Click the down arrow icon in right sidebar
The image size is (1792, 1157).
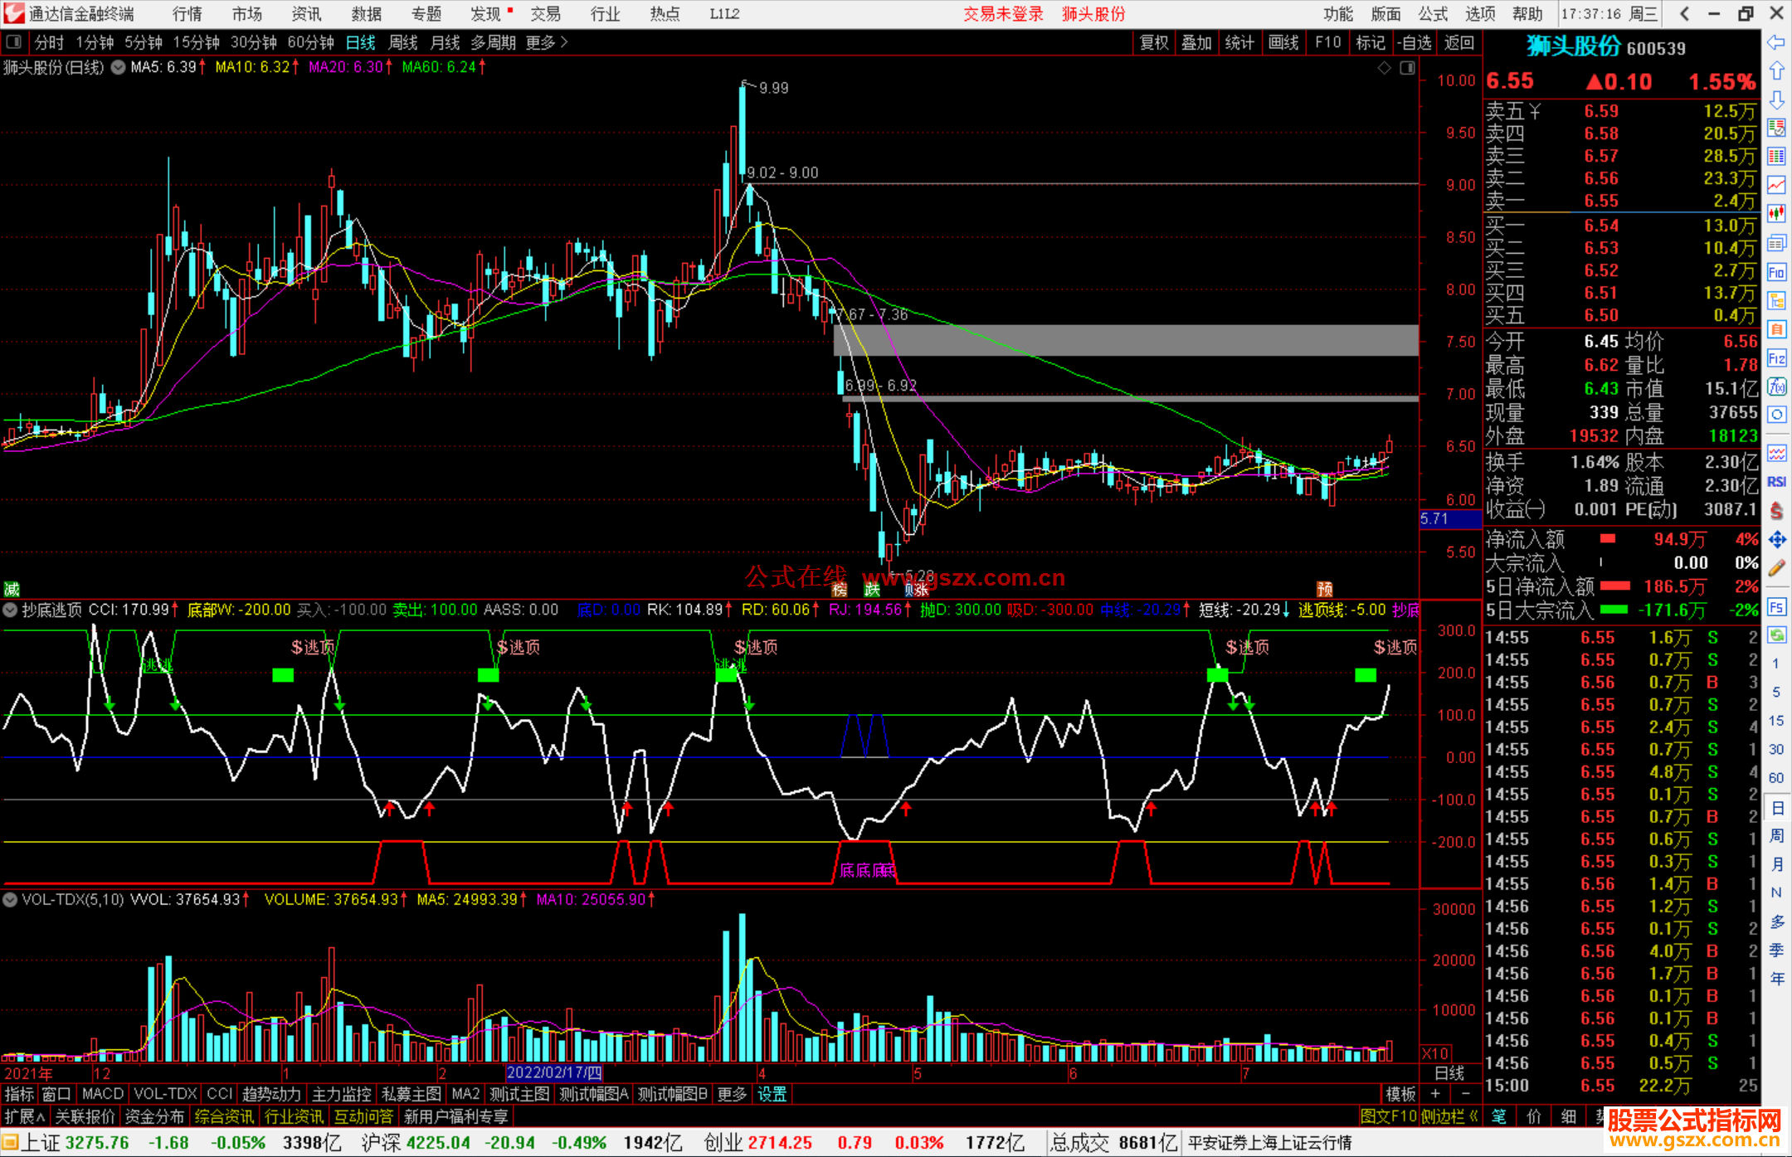1776,100
